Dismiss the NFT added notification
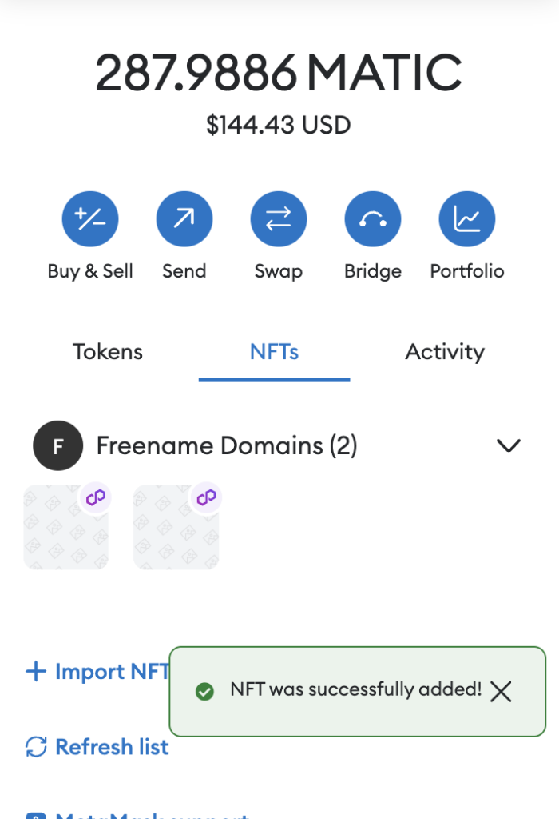The width and height of the screenshot is (559, 819). 501,692
